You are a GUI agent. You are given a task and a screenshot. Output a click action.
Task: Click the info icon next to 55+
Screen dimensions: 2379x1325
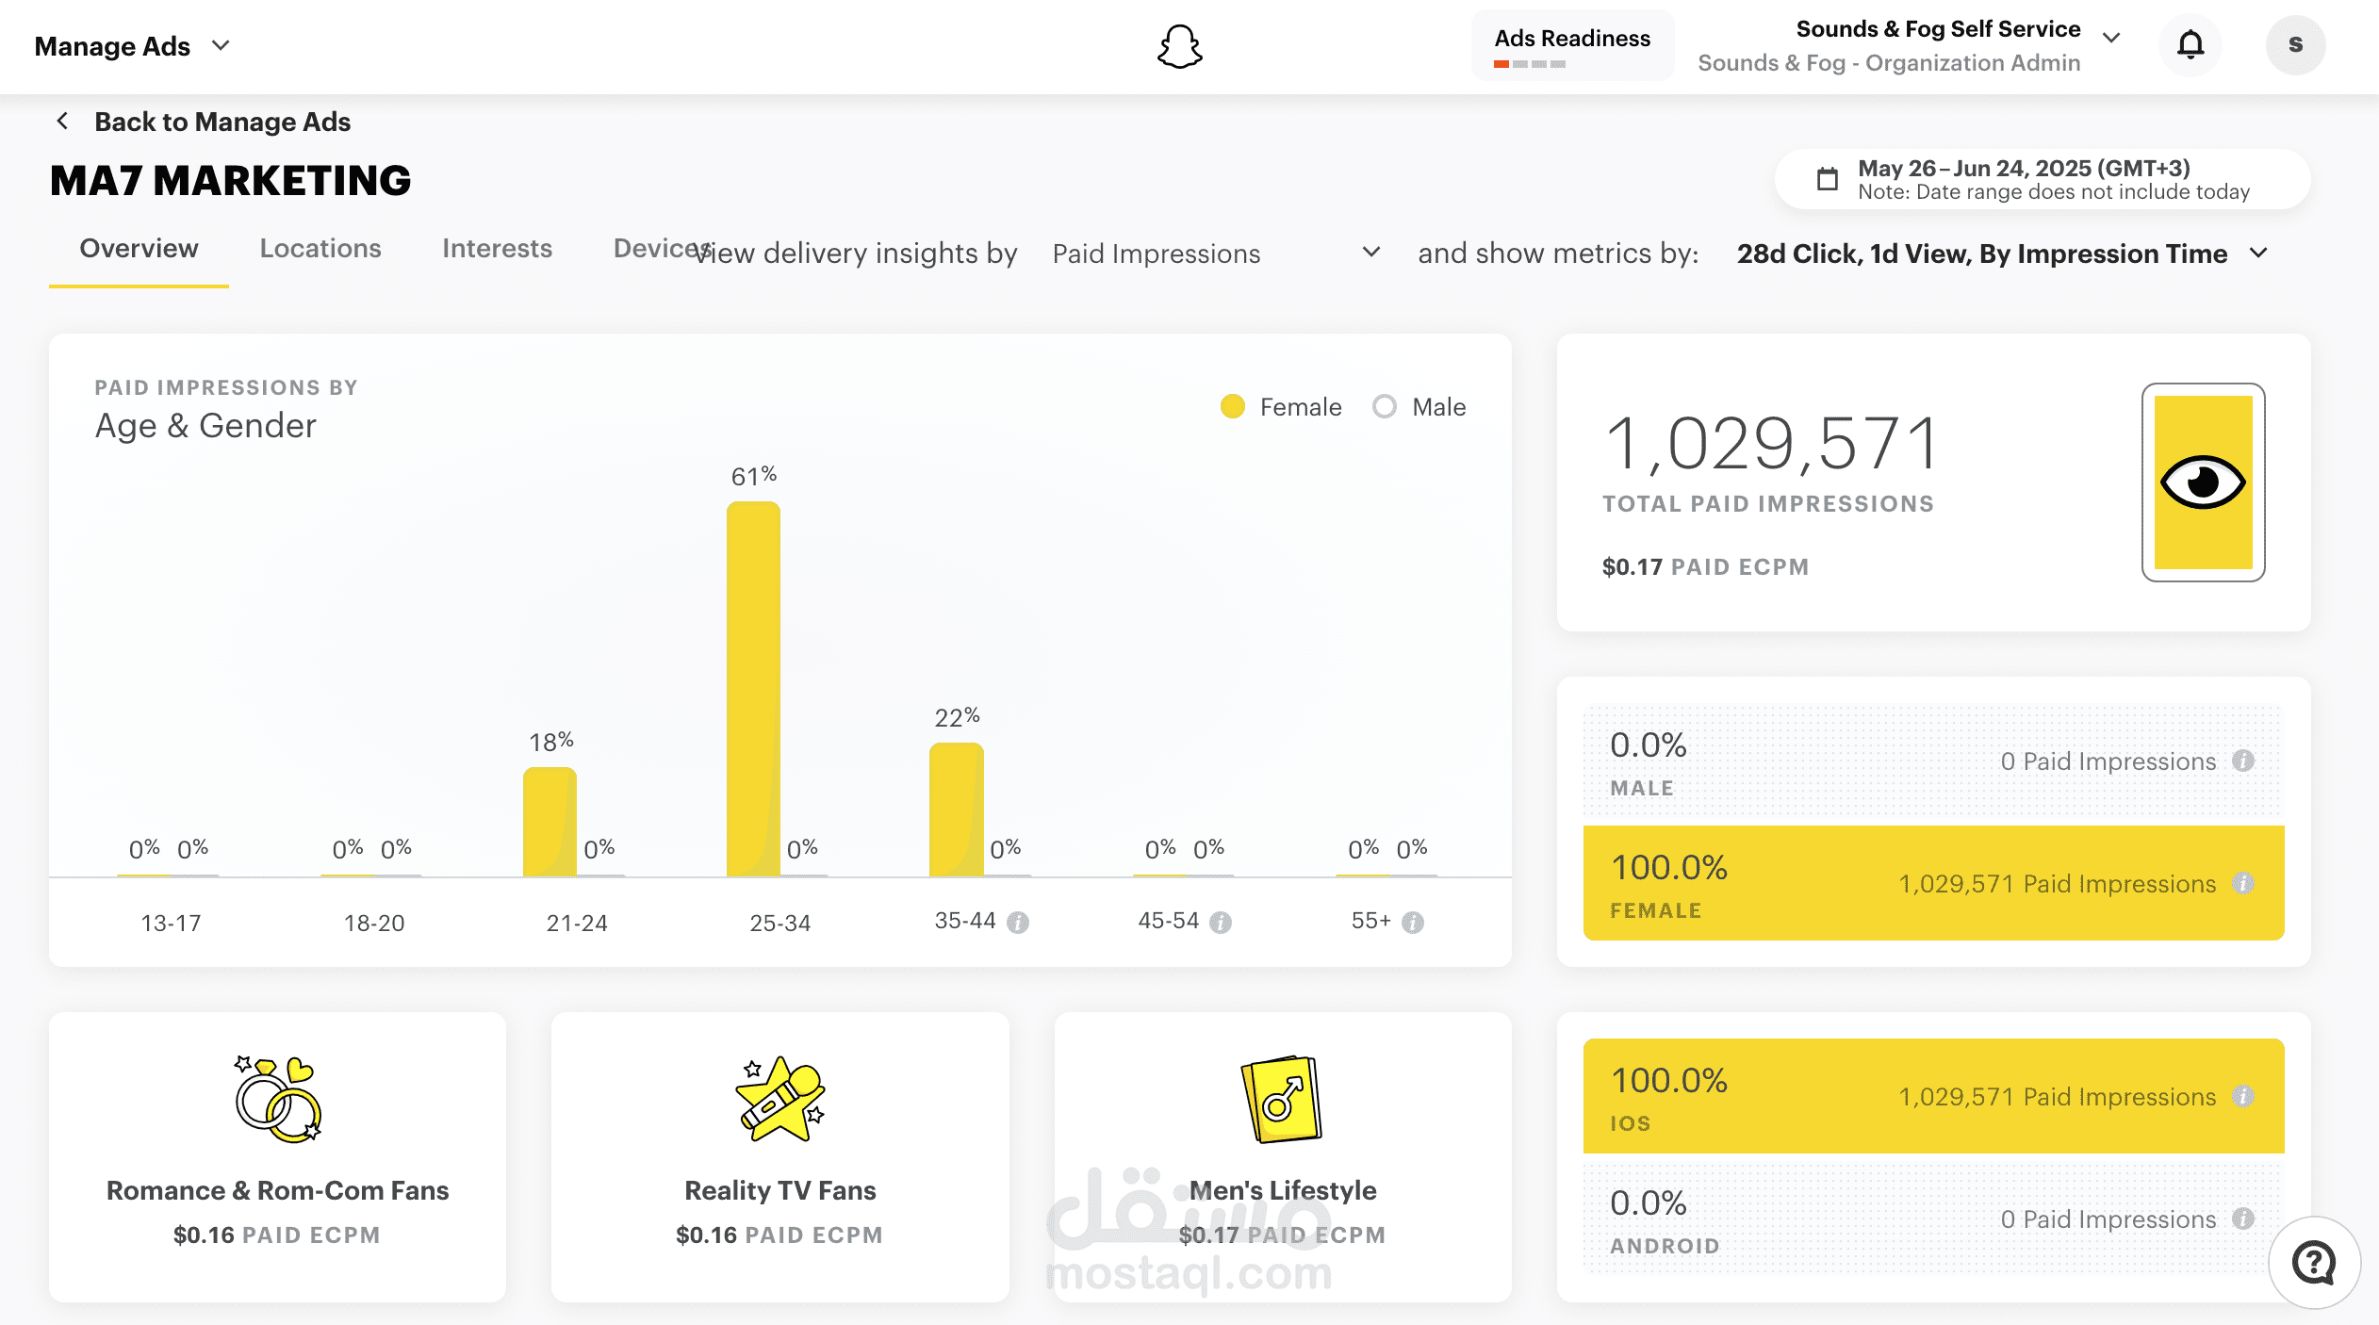click(x=1412, y=922)
